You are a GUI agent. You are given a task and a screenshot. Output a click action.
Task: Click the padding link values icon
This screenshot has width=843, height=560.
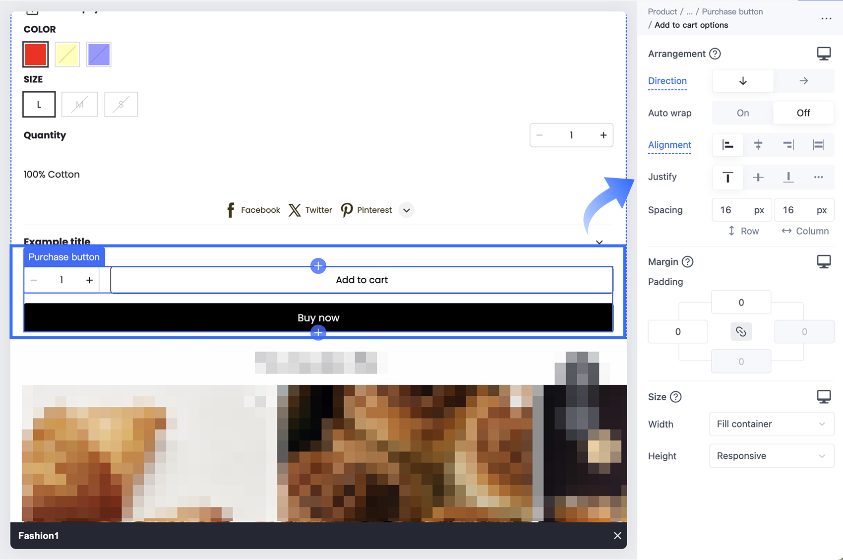tap(741, 332)
